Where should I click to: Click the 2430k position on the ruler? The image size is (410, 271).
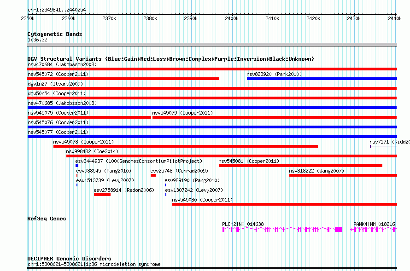coord(354,18)
